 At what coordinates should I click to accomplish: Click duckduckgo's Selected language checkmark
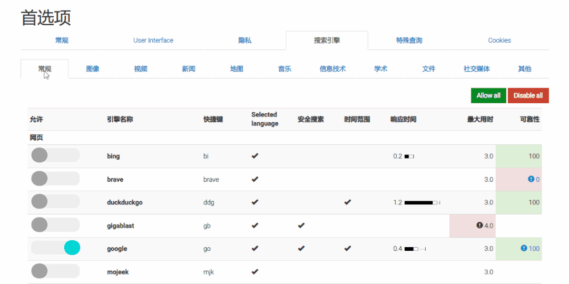tap(255, 202)
